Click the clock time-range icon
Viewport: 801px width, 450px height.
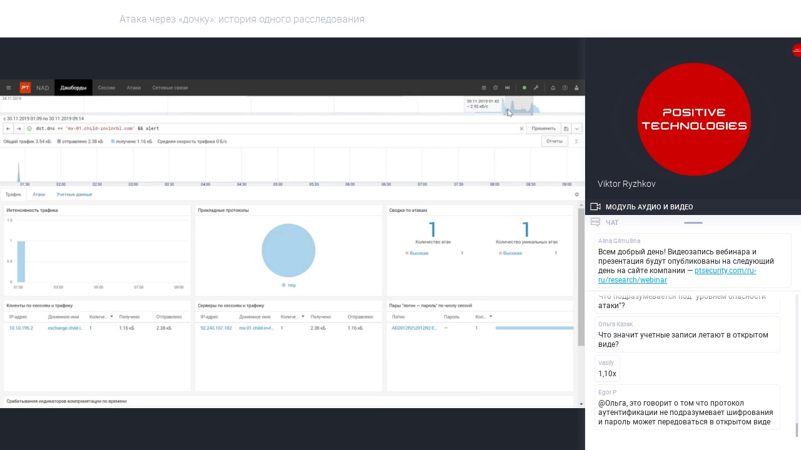[496, 87]
